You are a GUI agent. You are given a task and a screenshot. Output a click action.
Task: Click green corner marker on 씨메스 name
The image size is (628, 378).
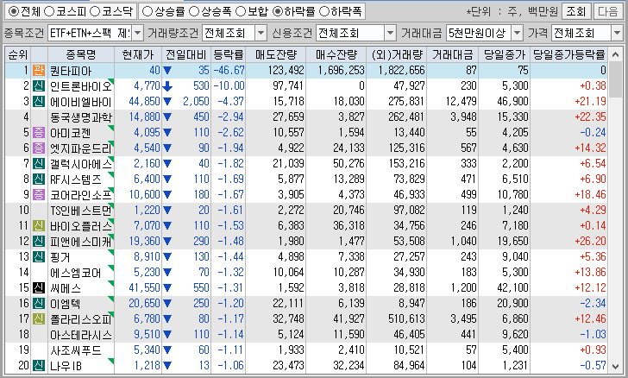tap(112, 283)
